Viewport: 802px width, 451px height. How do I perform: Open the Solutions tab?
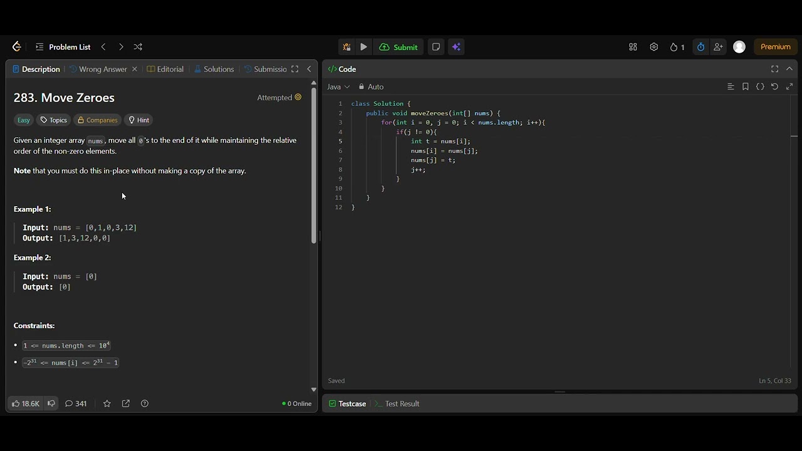(x=214, y=69)
